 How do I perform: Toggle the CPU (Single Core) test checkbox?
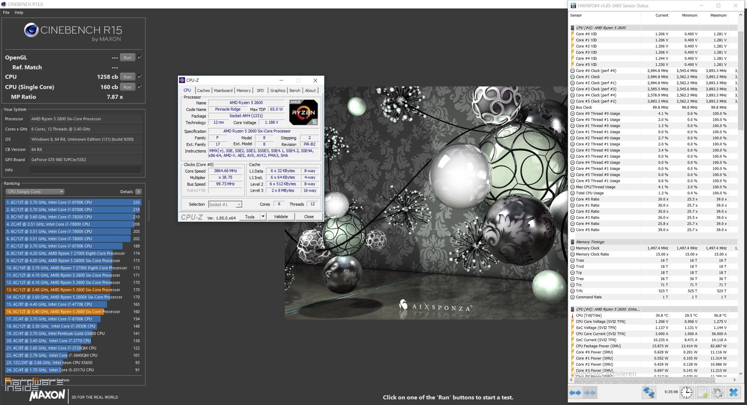click(x=140, y=87)
